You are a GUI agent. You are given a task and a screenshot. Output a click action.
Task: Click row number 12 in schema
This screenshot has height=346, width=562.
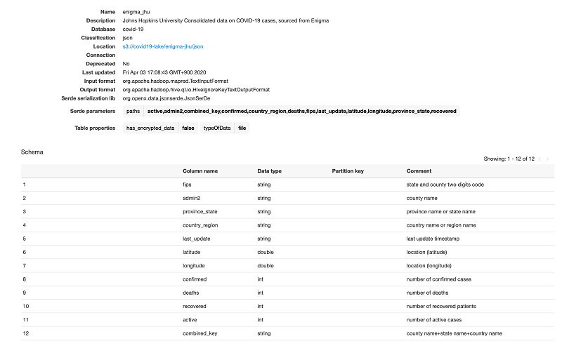point(26,333)
